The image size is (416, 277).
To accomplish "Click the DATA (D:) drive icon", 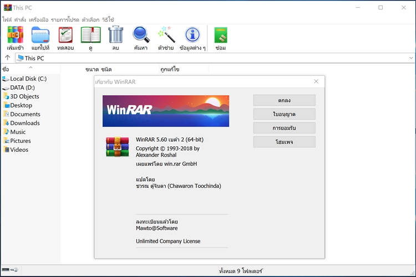I will pyautogui.click(x=6, y=88).
